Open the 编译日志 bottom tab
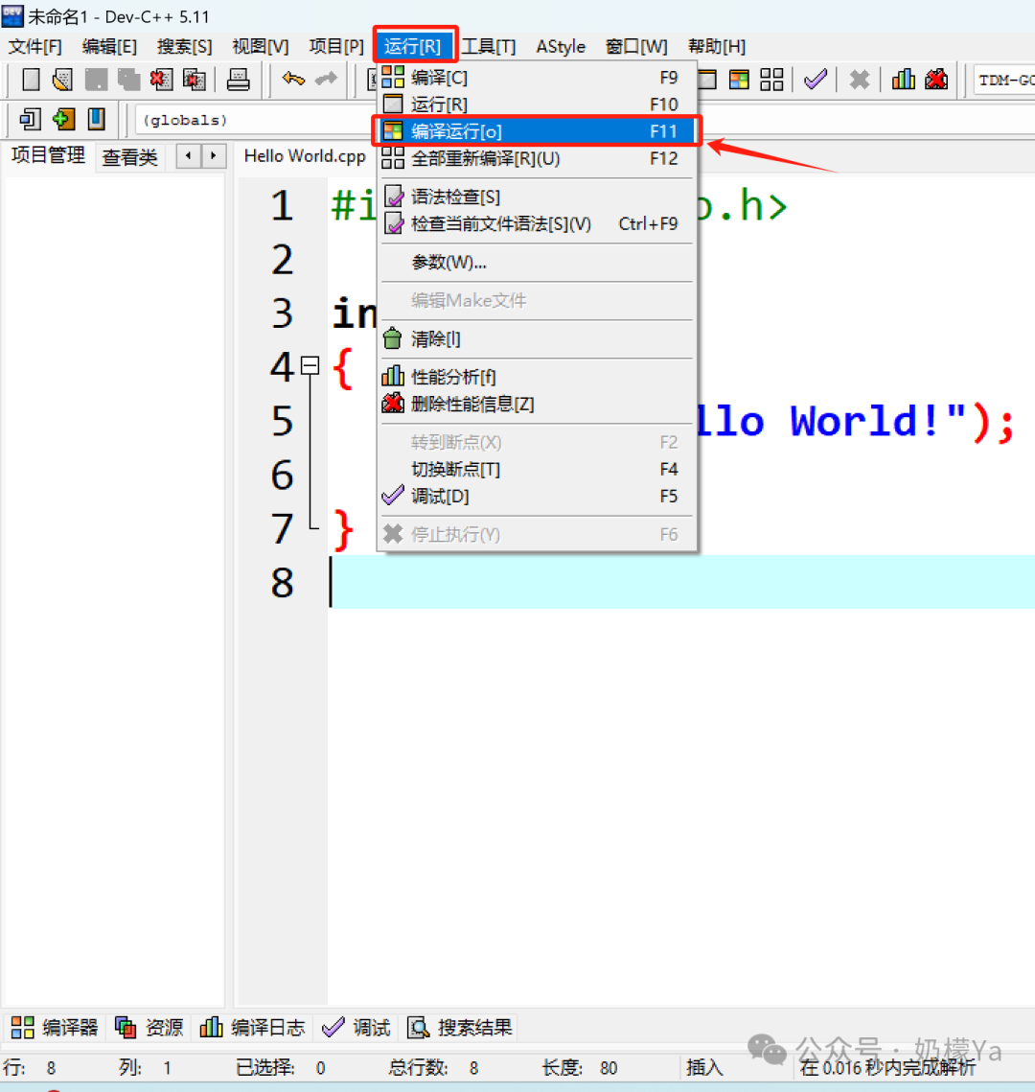Viewport: 1035px width, 1092px height. [x=253, y=1027]
